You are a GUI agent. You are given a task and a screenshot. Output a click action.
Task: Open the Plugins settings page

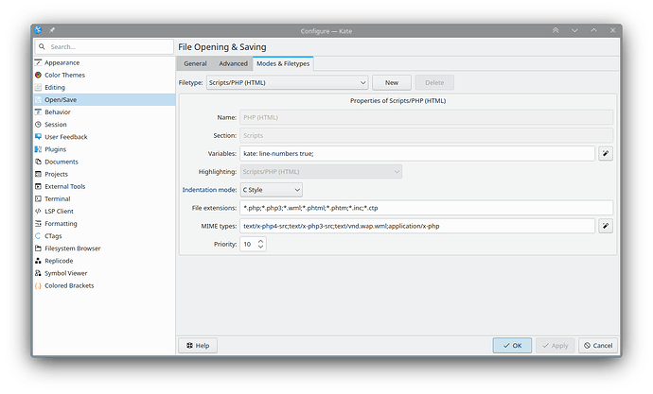coord(104,149)
